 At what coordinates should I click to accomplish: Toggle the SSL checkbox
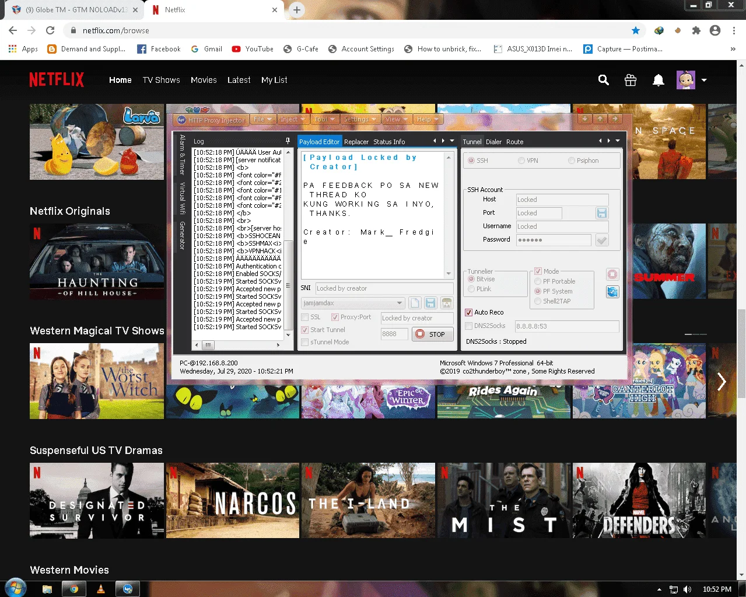pyautogui.click(x=304, y=317)
